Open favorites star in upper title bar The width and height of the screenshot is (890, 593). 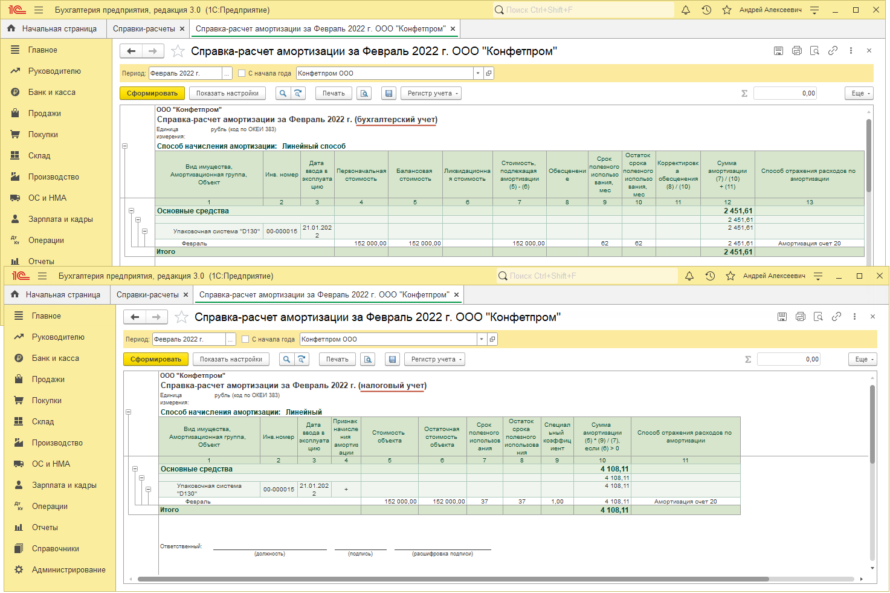pyautogui.click(x=727, y=10)
